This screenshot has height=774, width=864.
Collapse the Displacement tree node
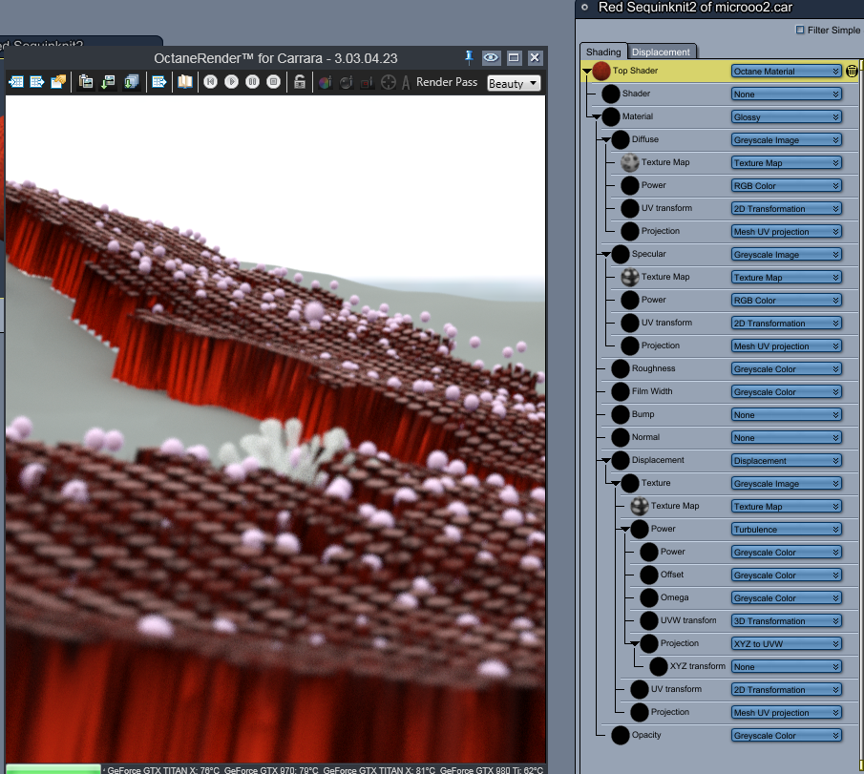[x=606, y=461]
